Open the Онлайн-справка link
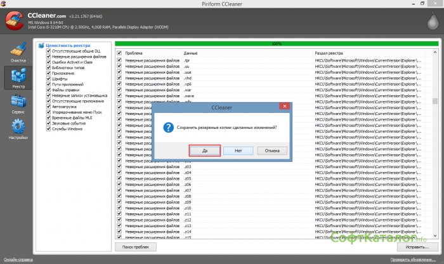444x264 pixels. (18, 260)
